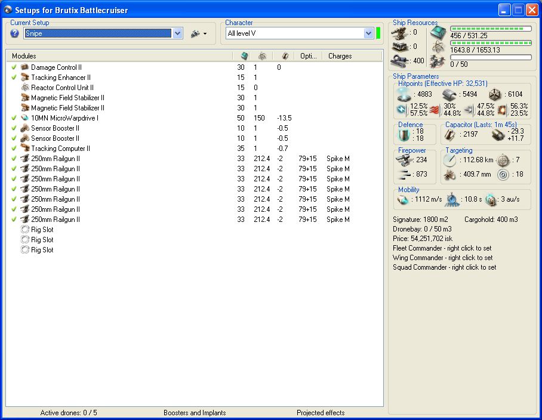Click the Snipe setup name field
Viewport: 542px width, 420px height.
point(97,33)
